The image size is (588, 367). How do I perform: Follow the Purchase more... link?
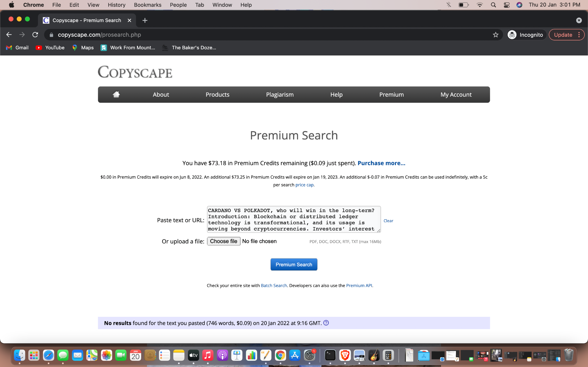[381, 163]
